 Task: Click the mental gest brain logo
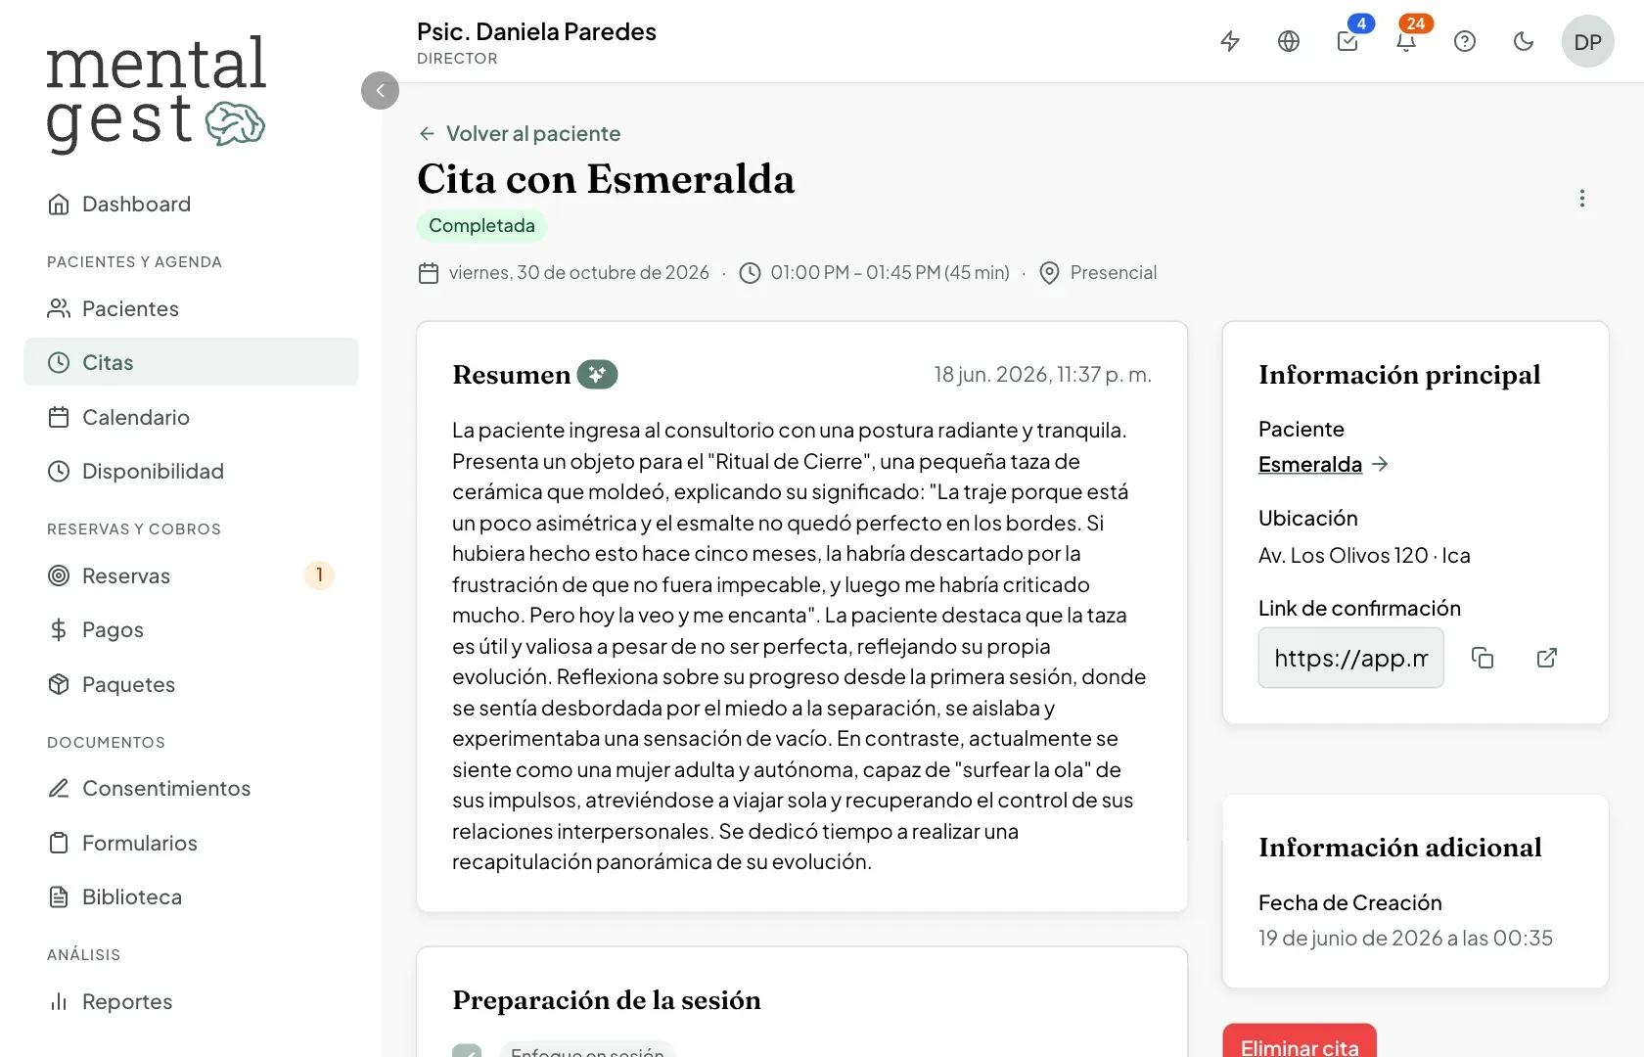pos(157,93)
